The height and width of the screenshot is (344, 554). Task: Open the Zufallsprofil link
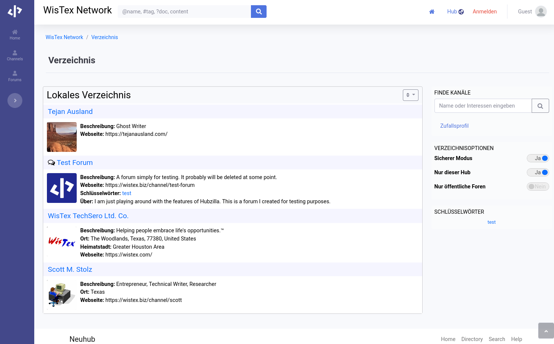(454, 126)
